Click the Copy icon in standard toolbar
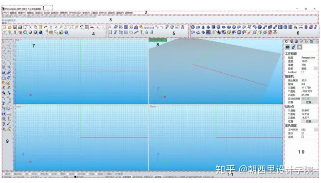This screenshot has height=183, width=321. tap(36, 27)
